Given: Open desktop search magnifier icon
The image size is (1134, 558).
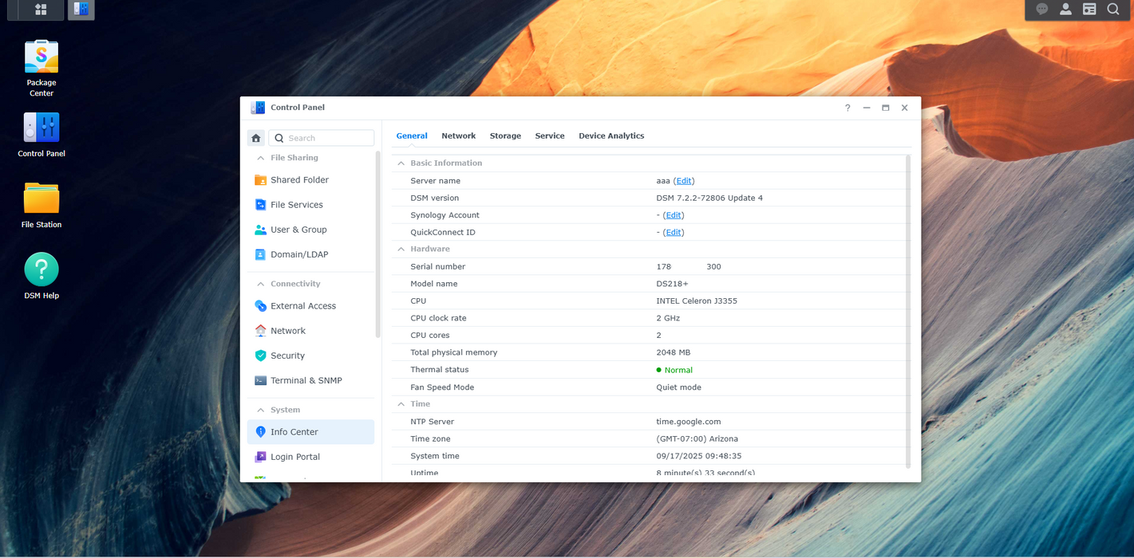Looking at the screenshot, I should pyautogui.click(x=1113, y=10).
